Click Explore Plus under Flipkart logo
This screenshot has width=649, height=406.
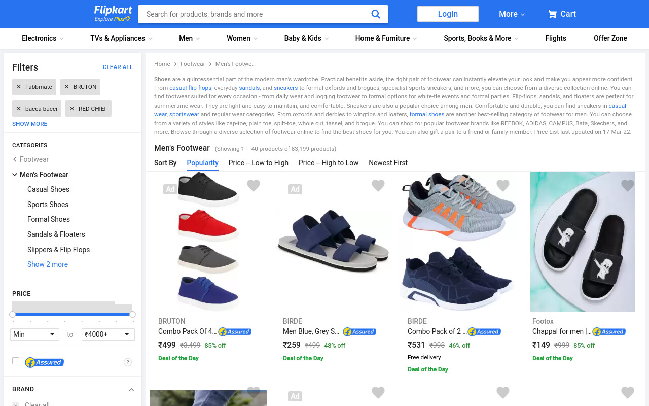pos(112,19)
